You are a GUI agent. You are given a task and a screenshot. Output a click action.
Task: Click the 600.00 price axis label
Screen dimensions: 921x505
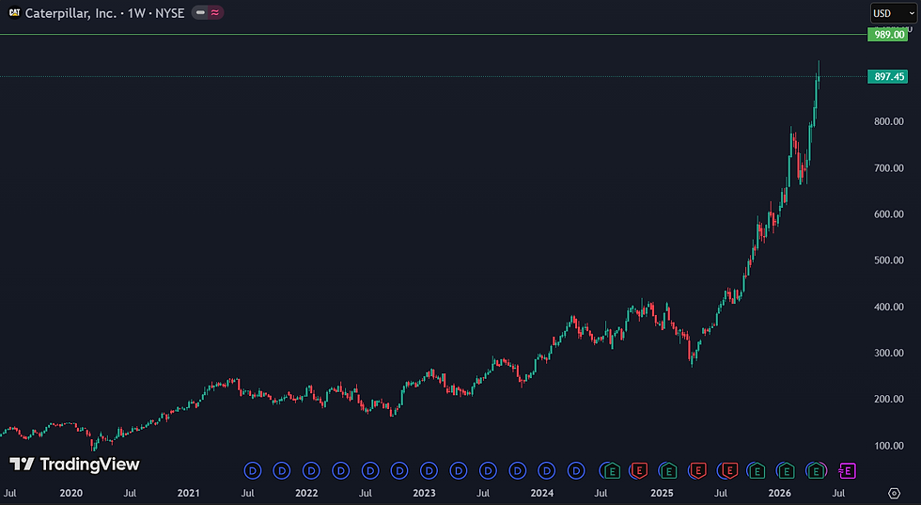click(889, 214)
